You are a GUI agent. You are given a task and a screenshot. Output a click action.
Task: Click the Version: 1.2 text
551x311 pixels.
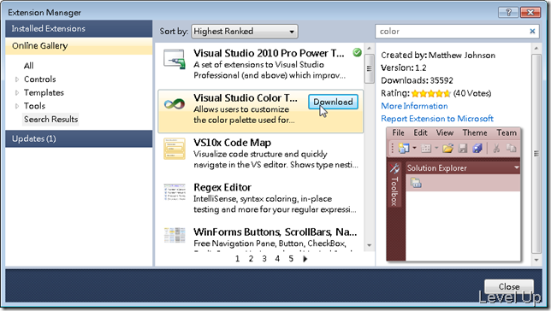[404, 67]
